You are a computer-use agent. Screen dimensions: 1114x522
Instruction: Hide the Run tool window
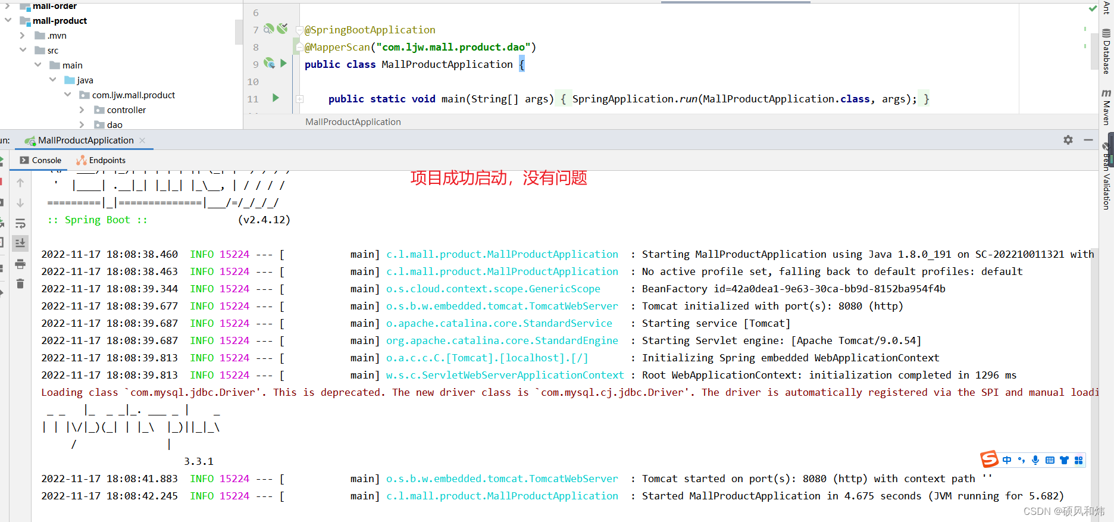(1088, 140)
